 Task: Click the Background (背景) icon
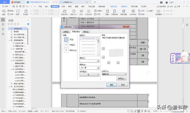[107, 11]
